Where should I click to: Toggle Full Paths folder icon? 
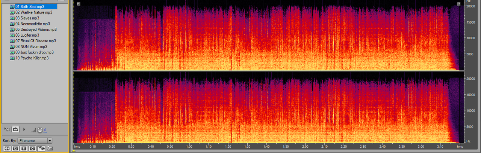(50, 148)
